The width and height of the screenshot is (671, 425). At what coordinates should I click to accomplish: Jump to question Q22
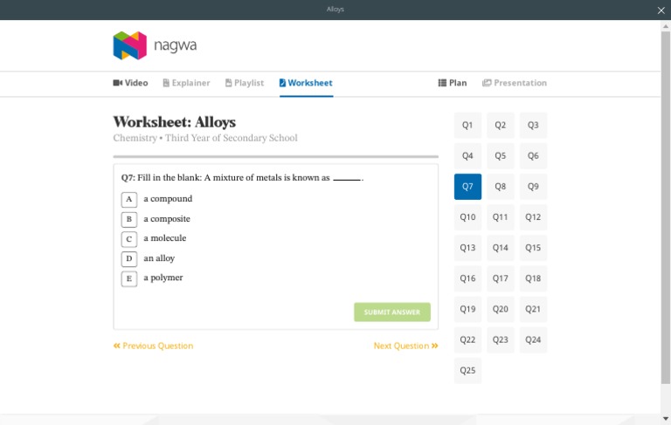tap(467, 340)
